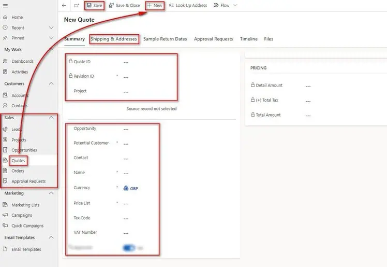Select Opportunities label in sidebar
This screenshot has width=387, height=267.
24,150
